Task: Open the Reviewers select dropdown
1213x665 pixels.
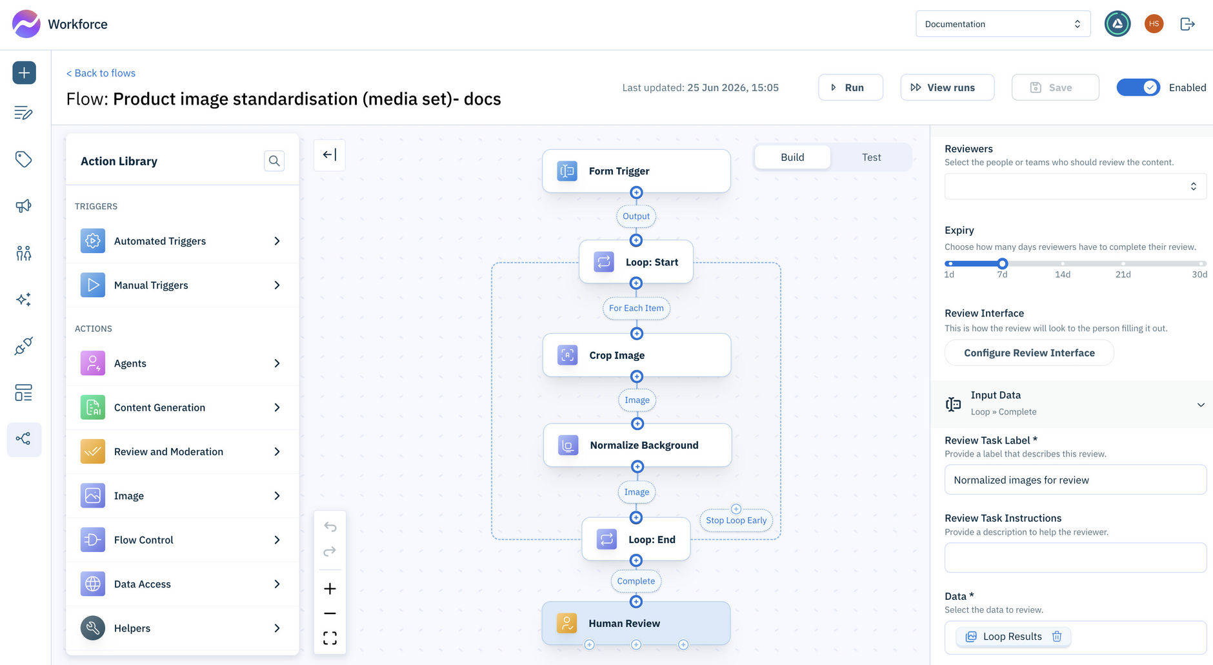Action: click(1075, 187)
